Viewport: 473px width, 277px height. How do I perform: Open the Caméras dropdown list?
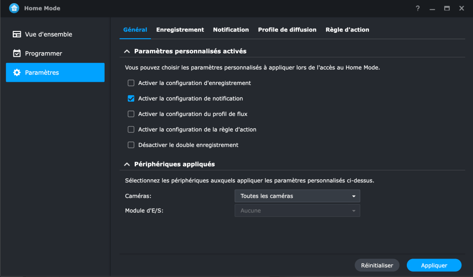[297, 196]
